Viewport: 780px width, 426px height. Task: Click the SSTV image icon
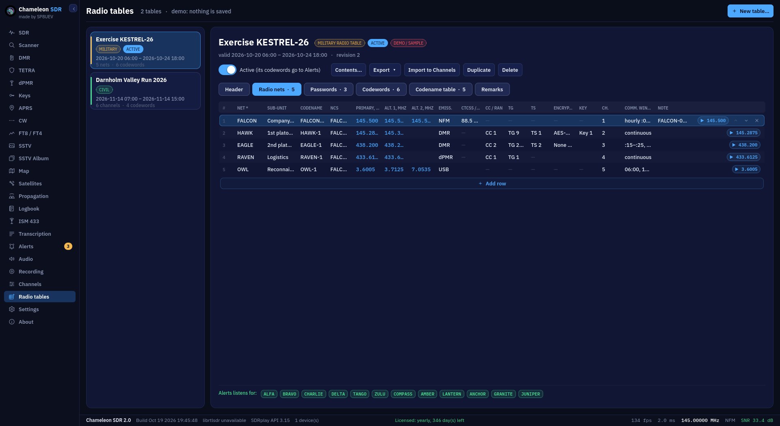coord(12,146)
